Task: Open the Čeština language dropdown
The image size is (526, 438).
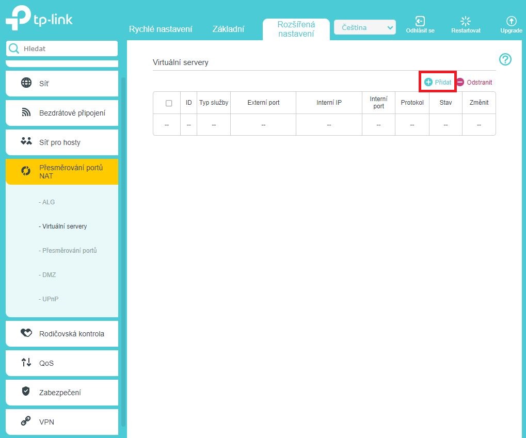Action: point(365,28)
